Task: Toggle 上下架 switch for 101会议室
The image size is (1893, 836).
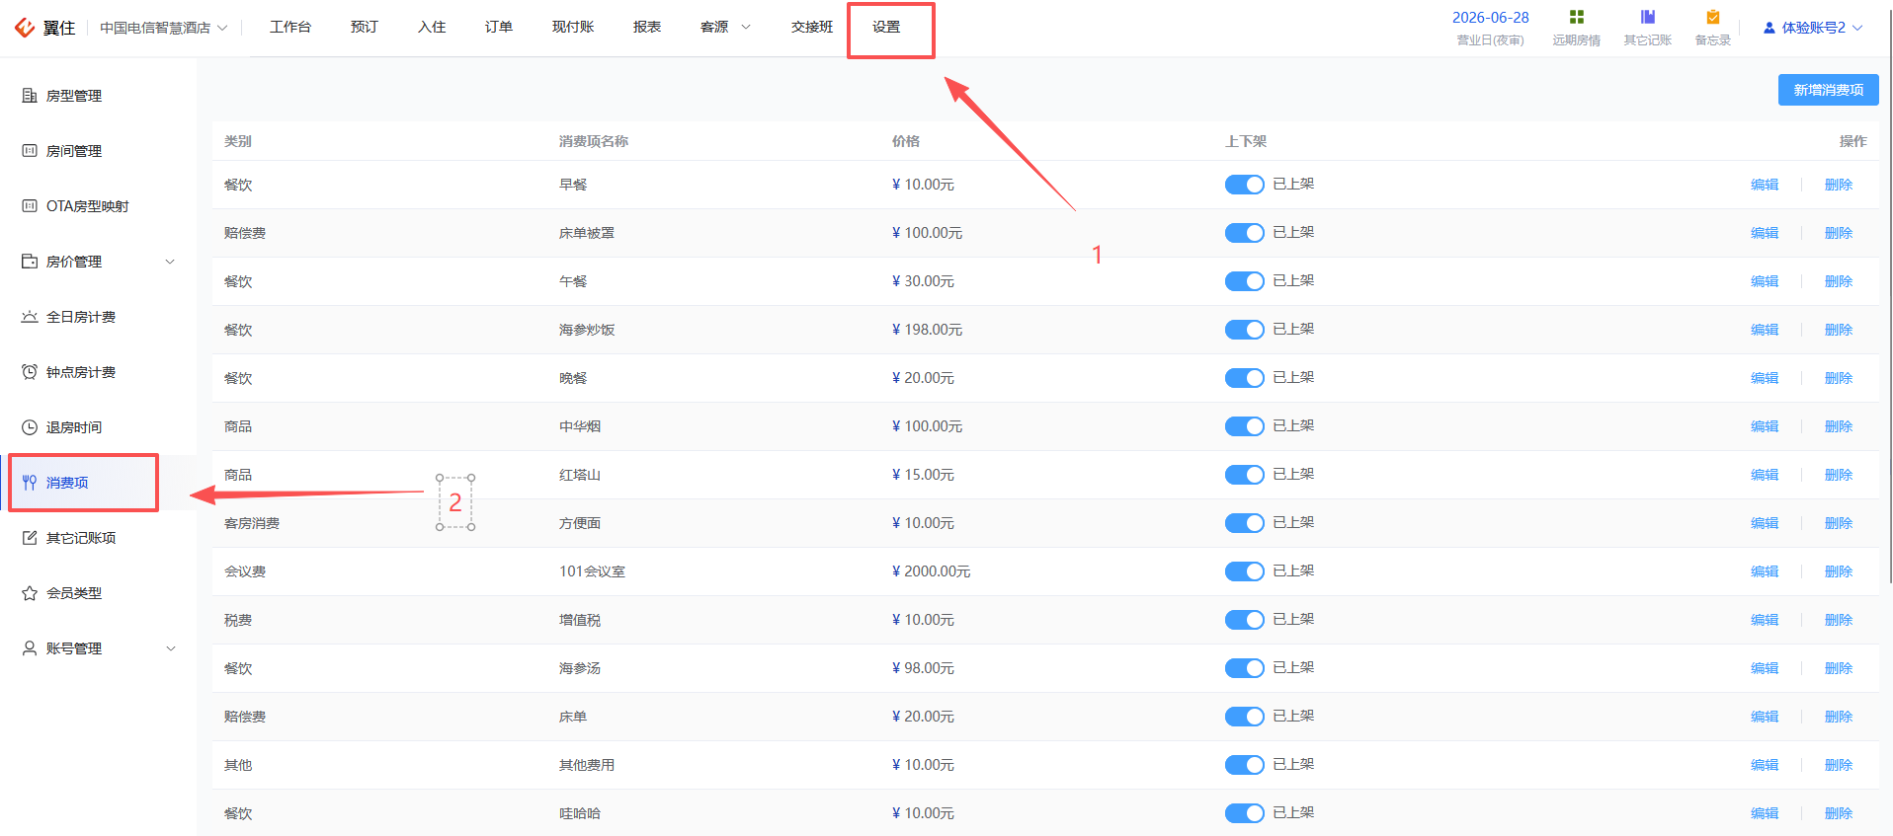Action: point(1244,571)
